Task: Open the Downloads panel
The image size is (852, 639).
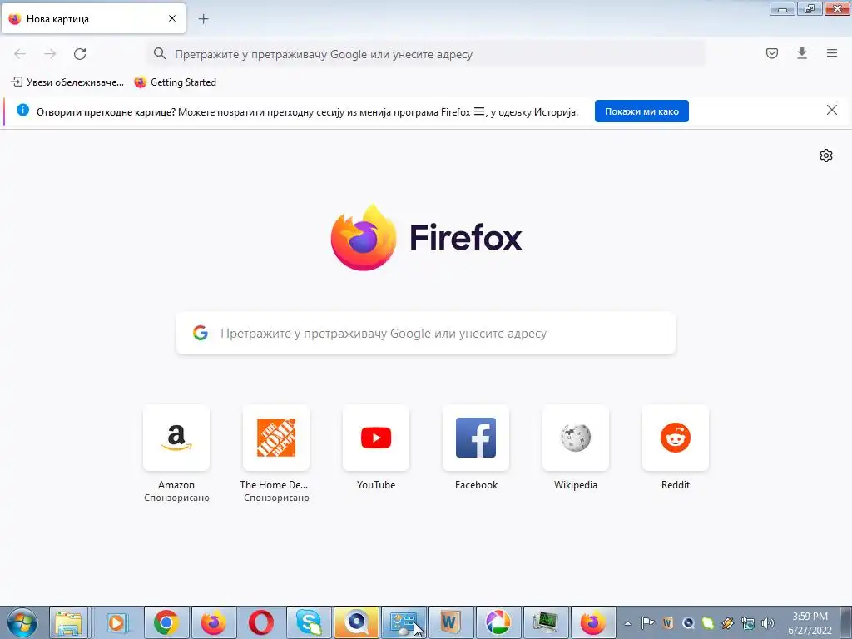Action: click(x=801, y=53)
